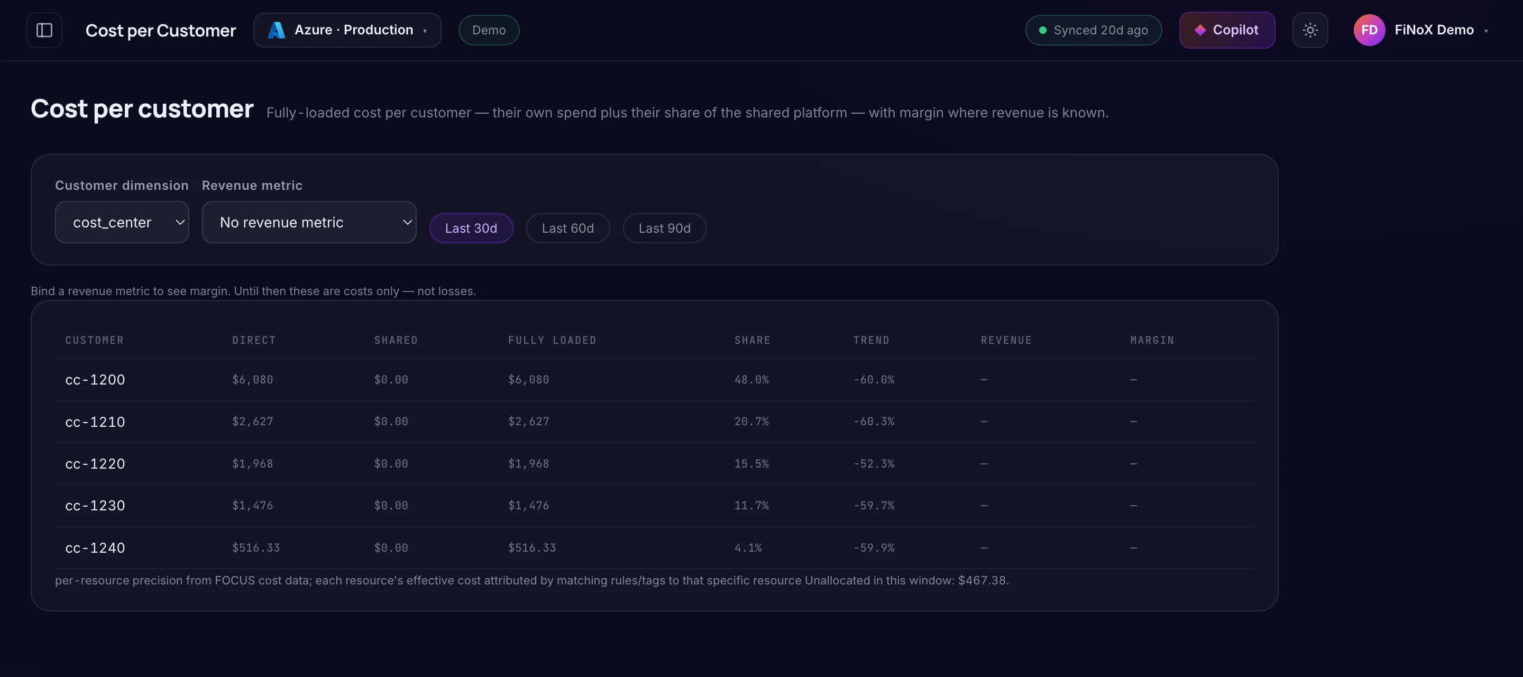Click the FD avatar circle

coord(1369,30)
